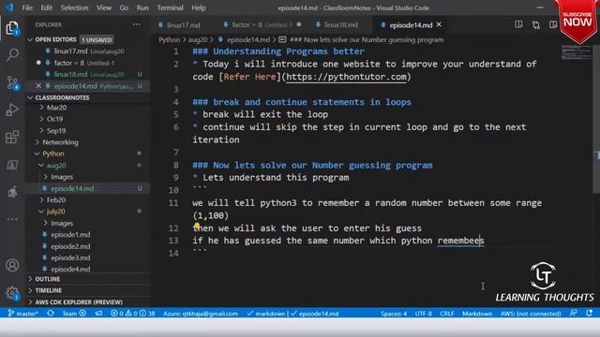
Task: Change indentation via Spaces: 4
Action: coord(394,314)
